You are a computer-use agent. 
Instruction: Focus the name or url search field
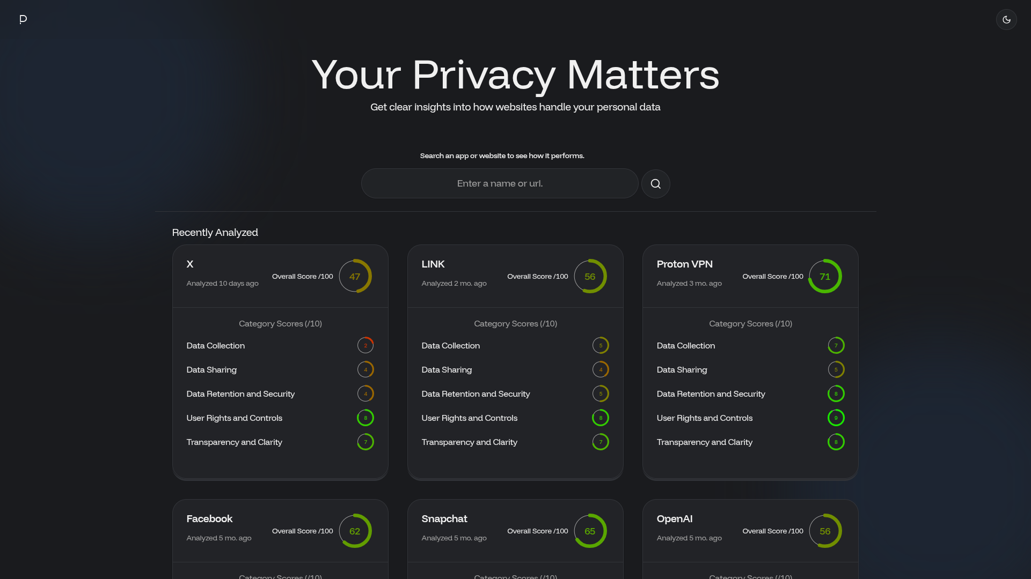coord(499,183)
